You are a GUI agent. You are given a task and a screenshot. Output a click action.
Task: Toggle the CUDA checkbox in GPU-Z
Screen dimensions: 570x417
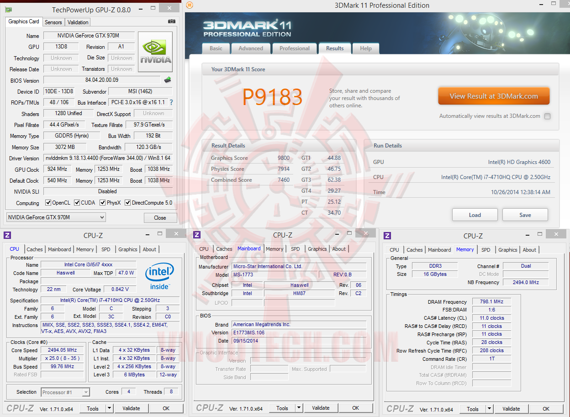point(77,203)
